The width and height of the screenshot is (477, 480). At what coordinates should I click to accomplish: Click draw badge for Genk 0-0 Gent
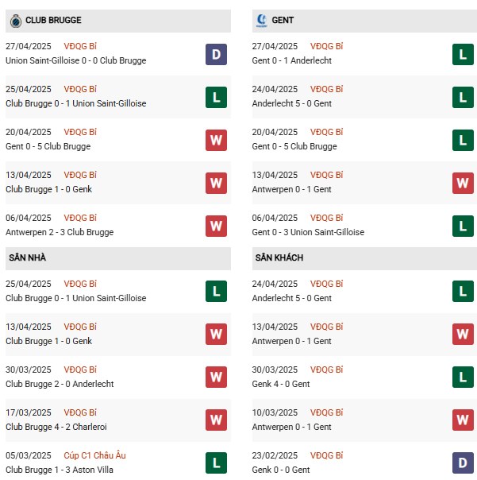coord(463,463)
